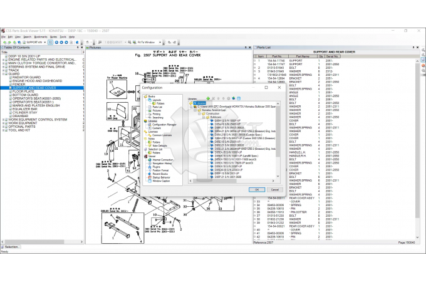
Task: Collapse the GUARD node
Action: pos(3,73)
